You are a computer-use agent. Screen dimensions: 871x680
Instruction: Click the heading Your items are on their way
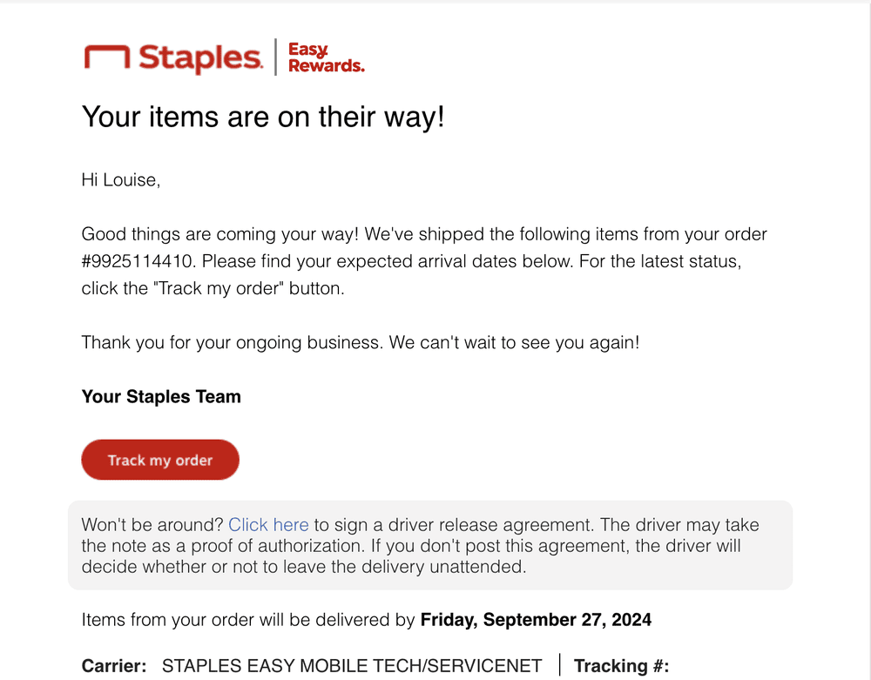pos(263,118)
